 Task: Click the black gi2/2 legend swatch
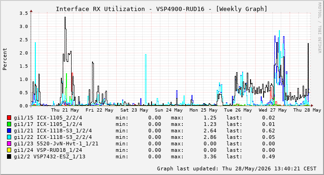pyautogui.click(x=9, y=156)
